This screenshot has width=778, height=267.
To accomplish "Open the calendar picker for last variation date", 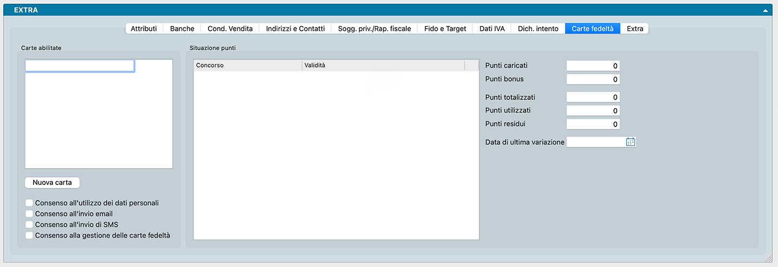I will pos(630,142).
